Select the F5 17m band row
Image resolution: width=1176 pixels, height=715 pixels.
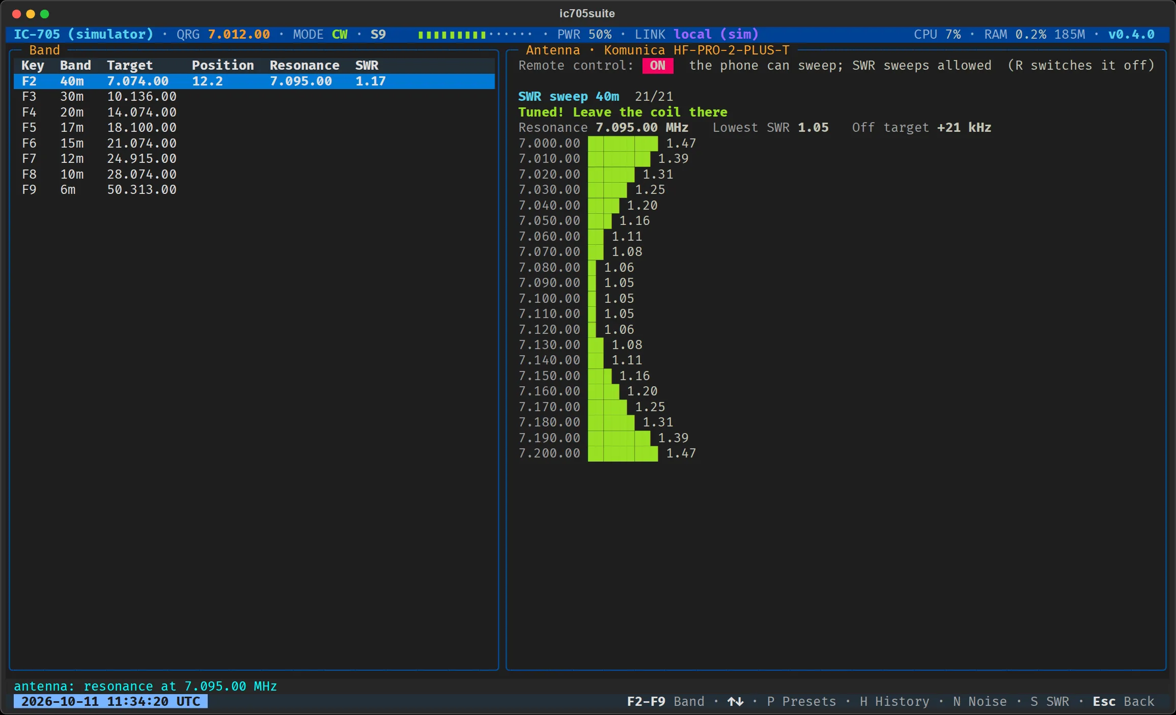pyautogui.click(x=254, y=128)
